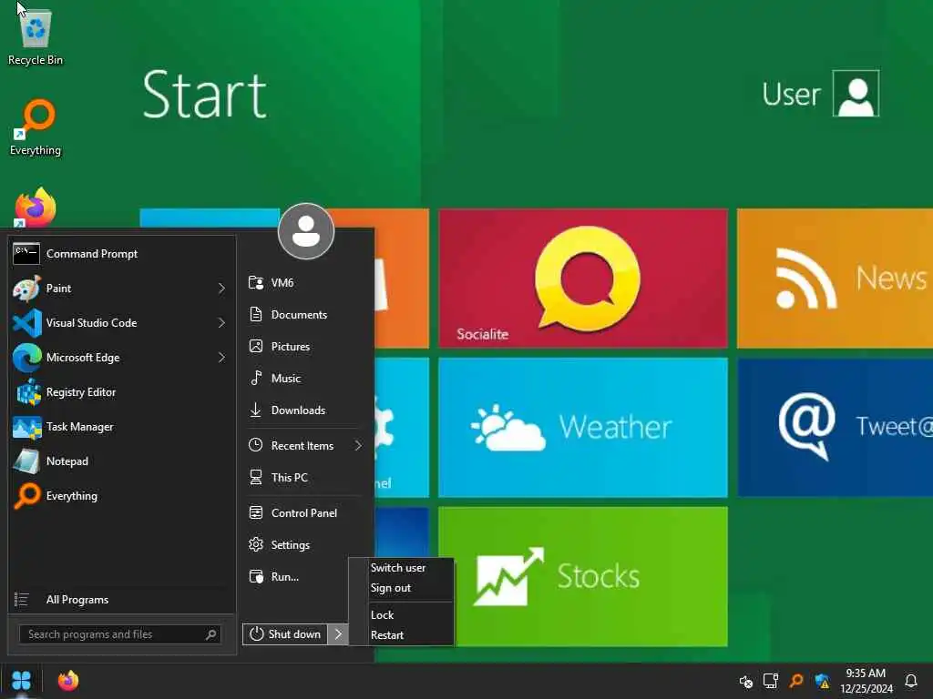Click the magnifier icon in search box
This screenshot has height=699, width=933.
click(210, 634)
